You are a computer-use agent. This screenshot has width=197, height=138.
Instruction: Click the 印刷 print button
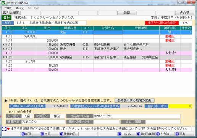(x=127, y=13)
